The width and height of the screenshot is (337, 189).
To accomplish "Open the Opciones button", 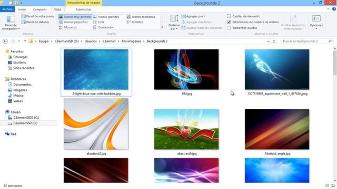I will pyautogui.click(x=316, y=22).
